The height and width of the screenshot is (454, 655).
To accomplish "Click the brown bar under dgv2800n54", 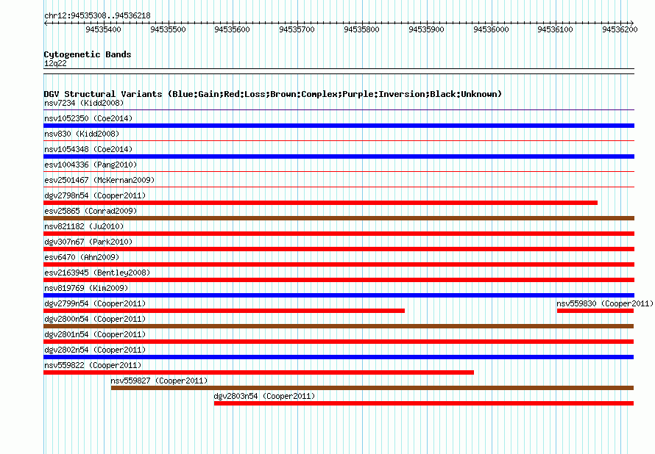I will pos(339,326).
